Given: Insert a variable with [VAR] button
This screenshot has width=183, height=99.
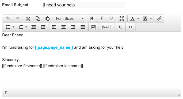Looking at the screenshot, I should point(106,27).
